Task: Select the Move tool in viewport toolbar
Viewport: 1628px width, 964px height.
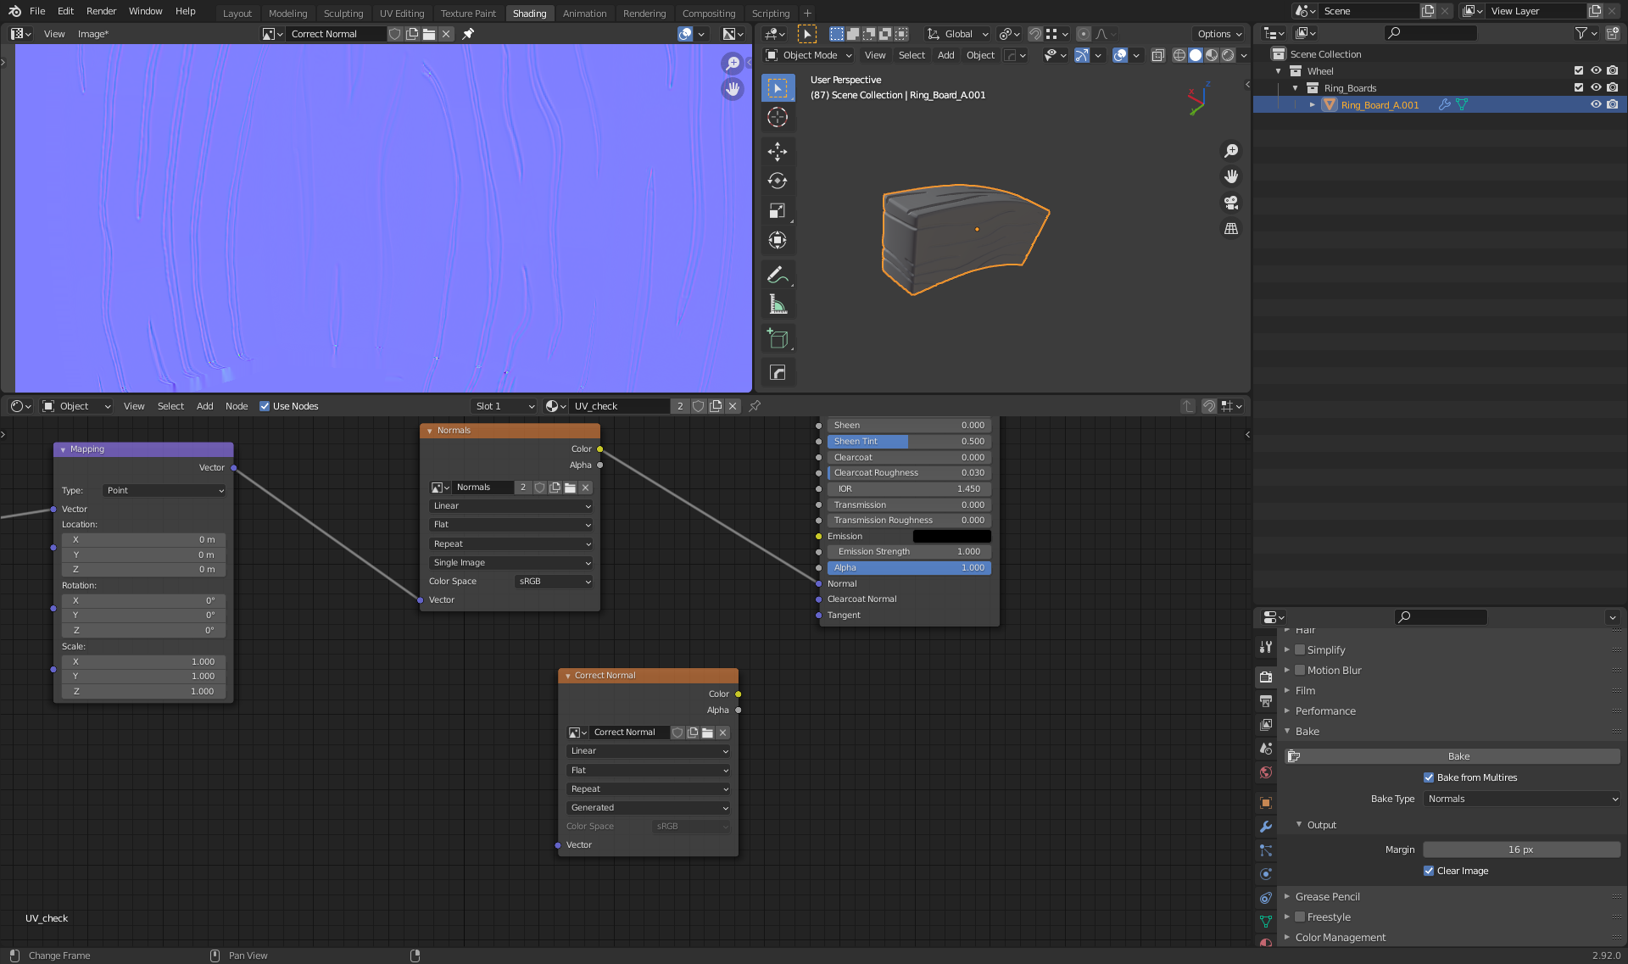Action: (777, 151)
